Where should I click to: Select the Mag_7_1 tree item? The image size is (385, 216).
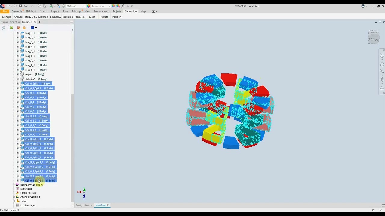(x=36, y=61)
